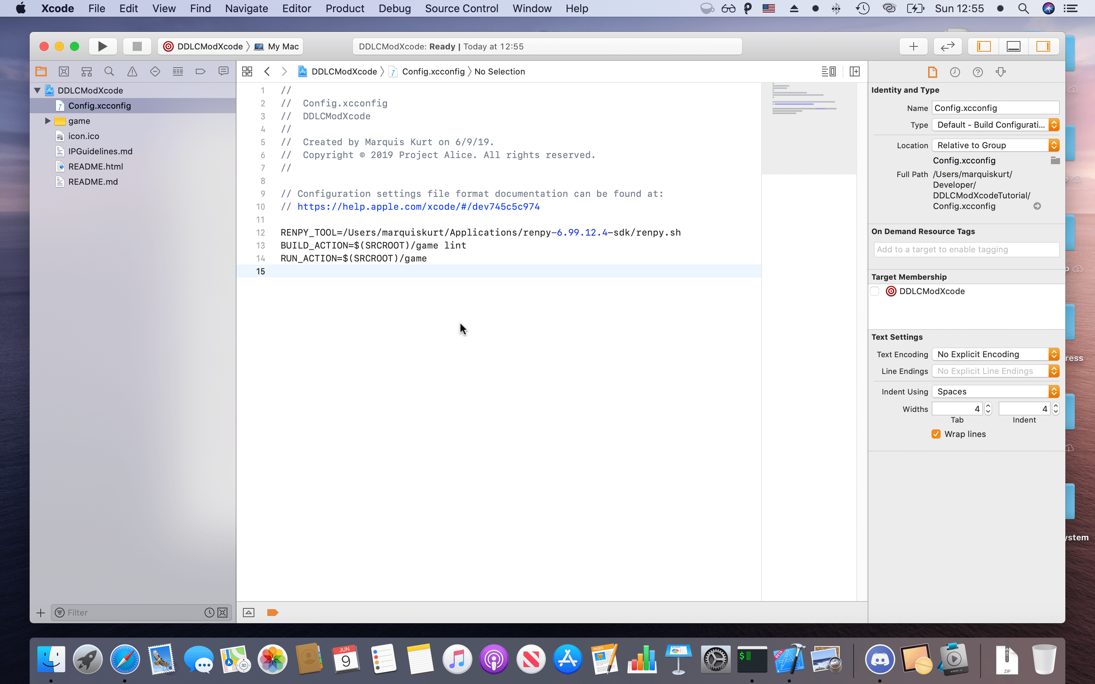Choose the My Mac run destination
The image size is (1095, 684).
click(x=277, y=46)
